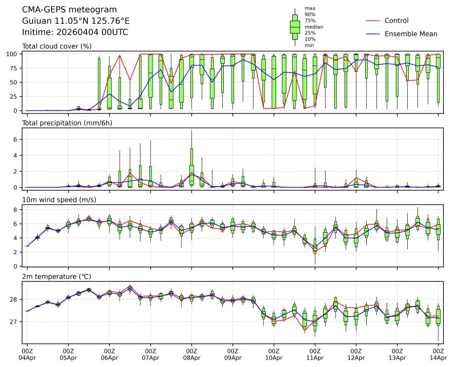Click the 11Apr date tick label
Viewport: 453px width, 367px height.
(315, 357)
